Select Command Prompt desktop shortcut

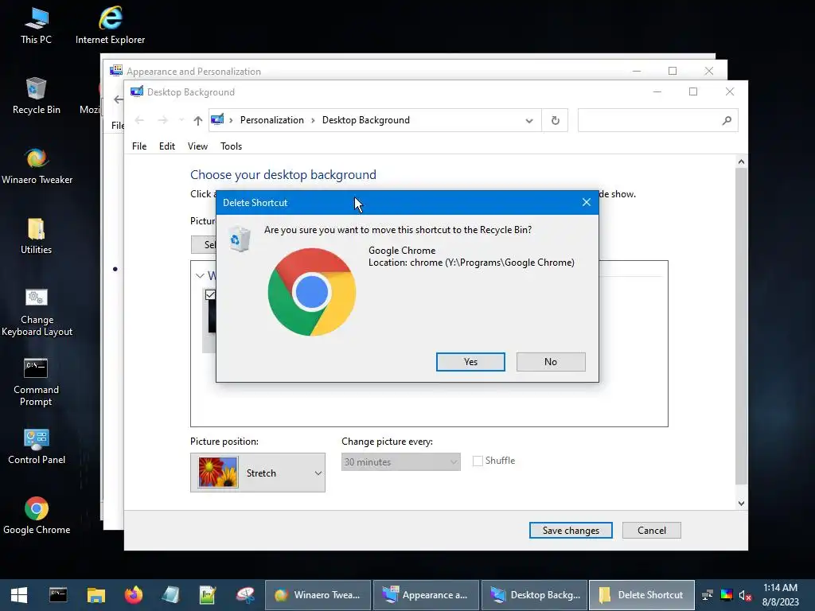pos(36,383)
